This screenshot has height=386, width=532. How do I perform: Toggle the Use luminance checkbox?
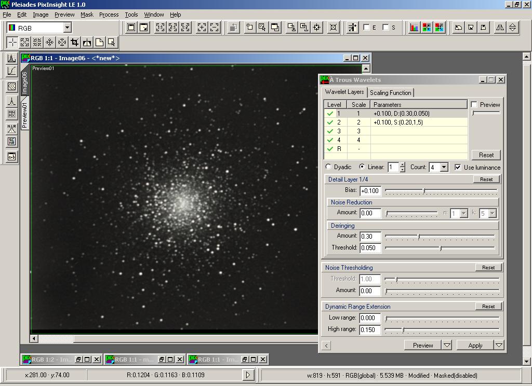[458, 168]
